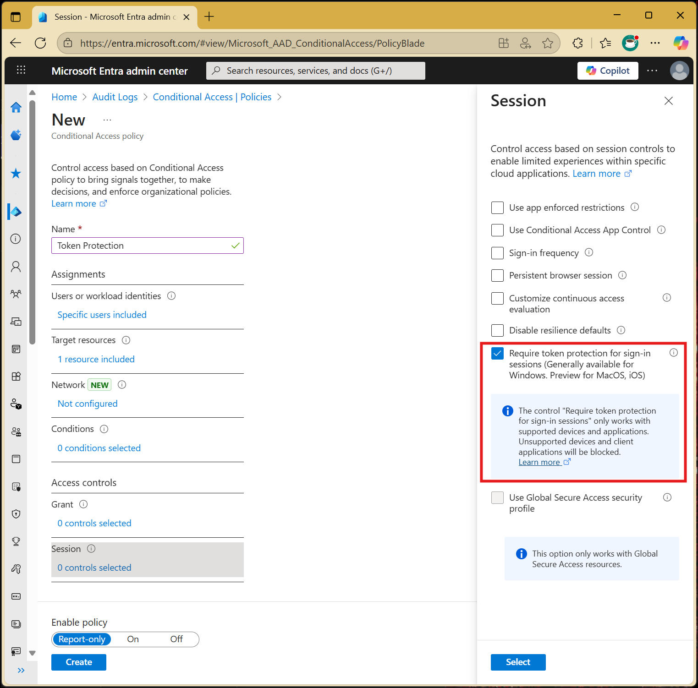Check 'Use app enforced restrictions'
Viewport: 698px width, 688px height.
[497, 207]
